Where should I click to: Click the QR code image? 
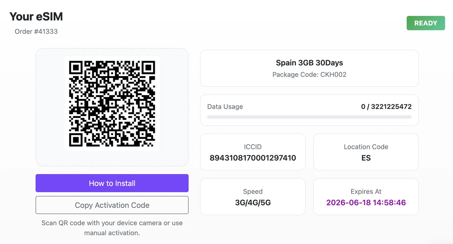(x=112, y=104)
